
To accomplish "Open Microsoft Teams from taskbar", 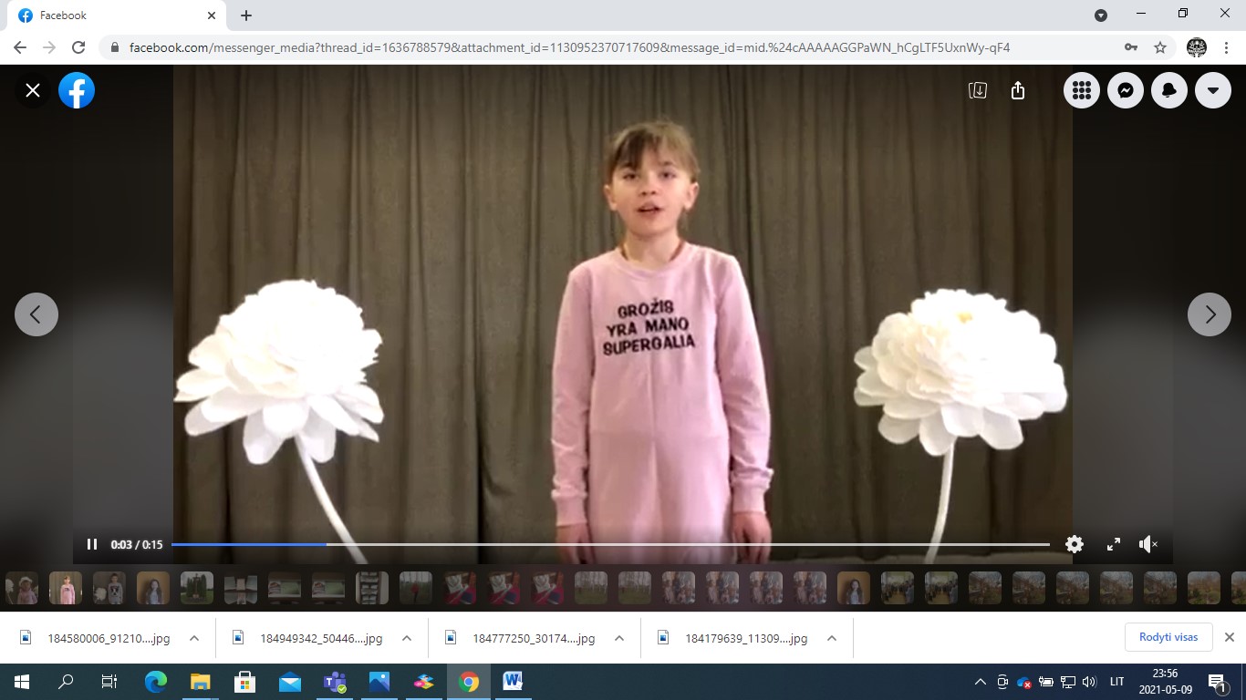I will pyautogui.click(x=334, y=682).
